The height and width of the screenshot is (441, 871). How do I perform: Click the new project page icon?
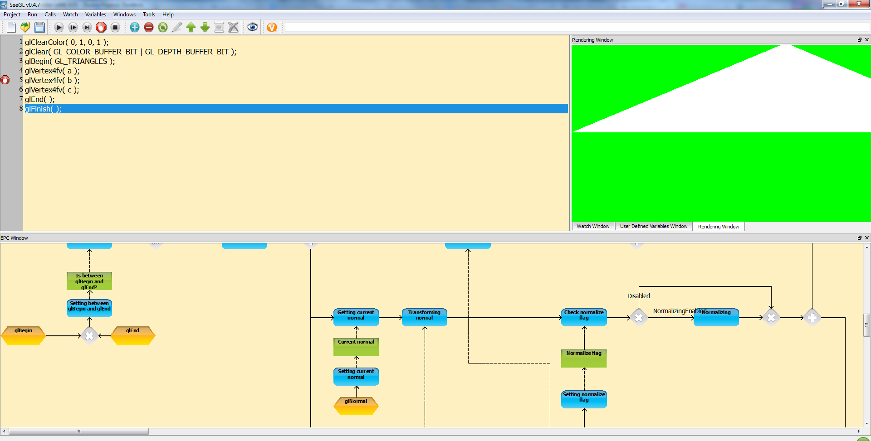11,27
